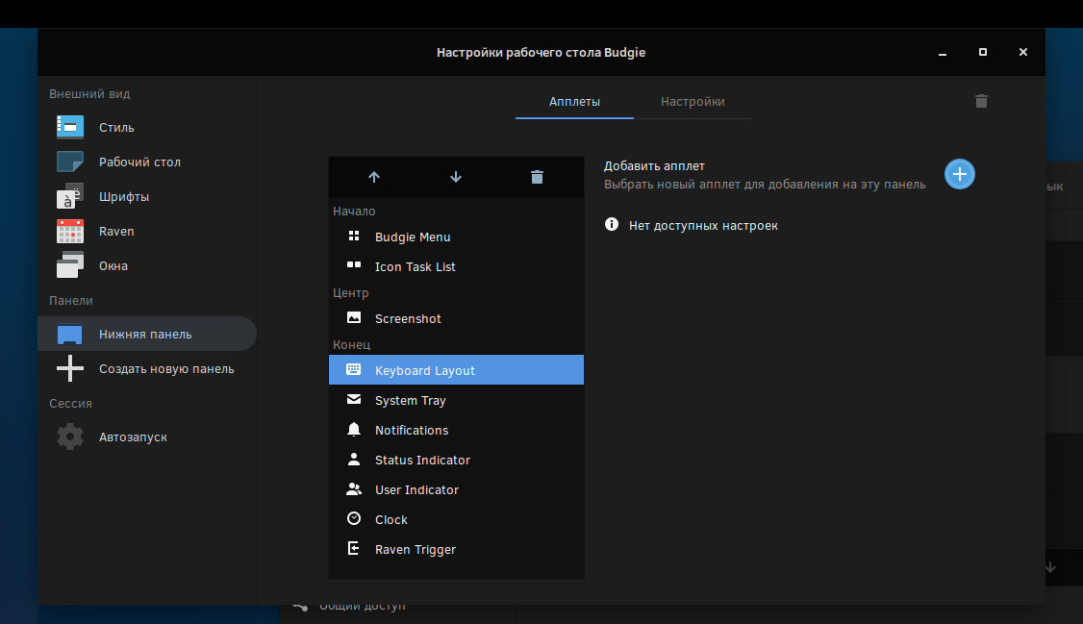The width and height of the screenshot is (1083, 624).
Task: Click the Icon Task List icon
Action: (x=354, y=265)
